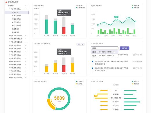Open 中共宣城市委员会 in the tree
The width and height of the screenshot is (151, 113).
[15, 74]
